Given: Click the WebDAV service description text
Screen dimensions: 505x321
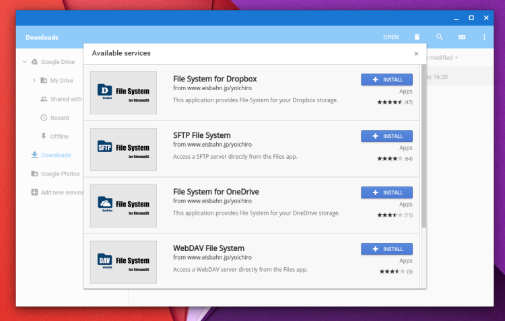Looking at the screenshot, I should pyautogui.click(x=240, y=269).
